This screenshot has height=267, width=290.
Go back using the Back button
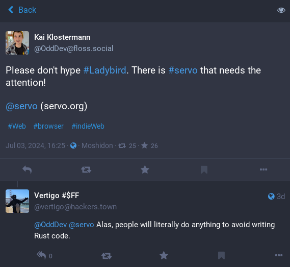tap(22, 10)
